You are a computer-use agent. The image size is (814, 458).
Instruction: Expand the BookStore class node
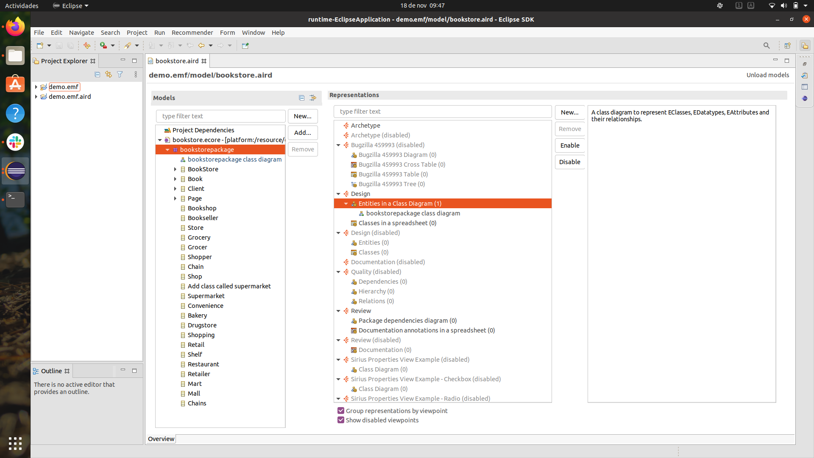coord(175,169)
